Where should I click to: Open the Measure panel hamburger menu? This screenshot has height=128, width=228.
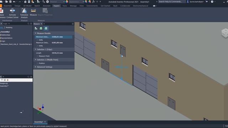click(73, 24)
